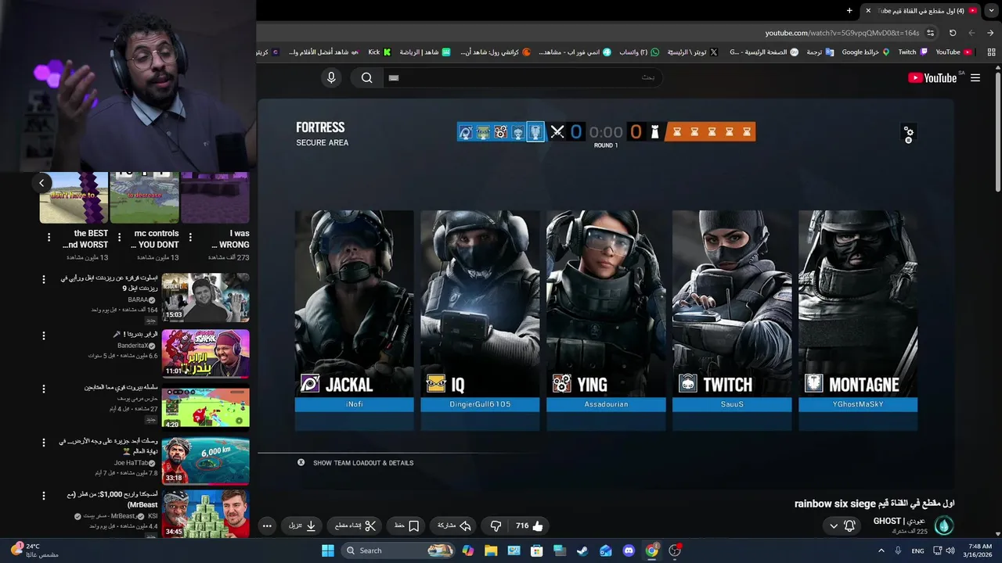Click the scroll-left arrow on video shelf

click(x=41, y=183)
